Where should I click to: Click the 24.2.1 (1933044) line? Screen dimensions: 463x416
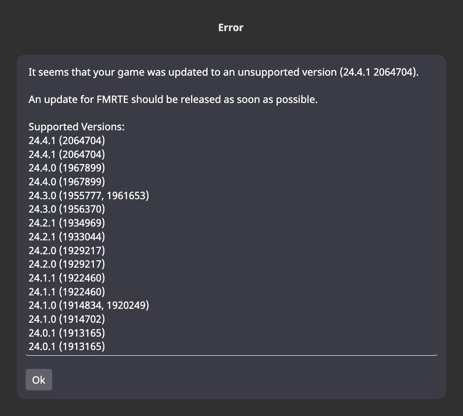pyautogui.click(x=67, y=237)
